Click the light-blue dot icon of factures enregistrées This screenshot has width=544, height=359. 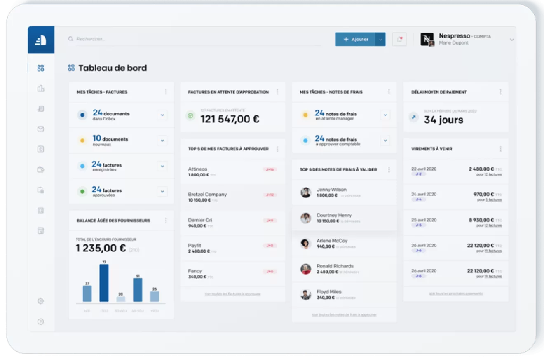[x=82, y=167]
